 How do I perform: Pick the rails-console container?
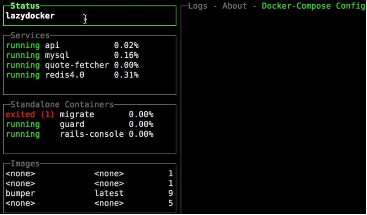[x=92, y=134]
